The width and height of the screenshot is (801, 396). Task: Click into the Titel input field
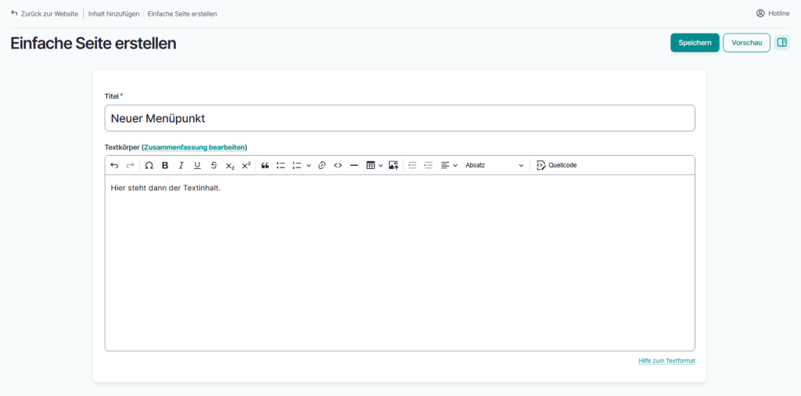pos(399,118)
